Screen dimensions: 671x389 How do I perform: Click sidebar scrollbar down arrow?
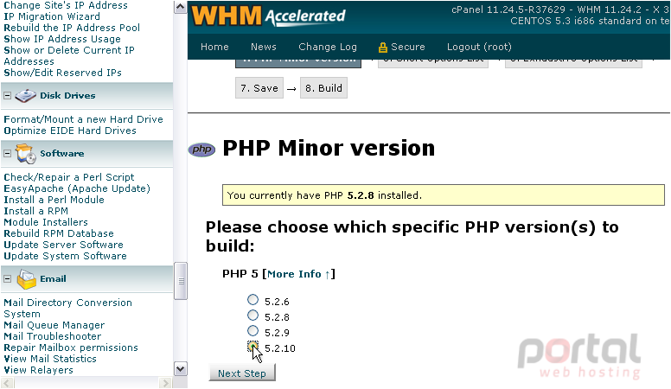(180, 369)
